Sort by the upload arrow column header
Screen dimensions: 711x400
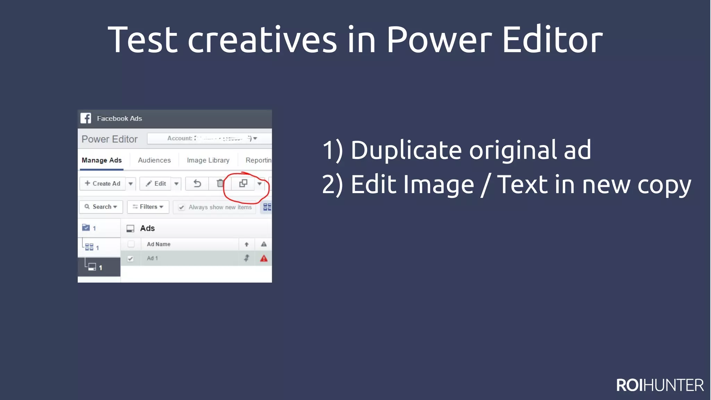click(246, 244)
